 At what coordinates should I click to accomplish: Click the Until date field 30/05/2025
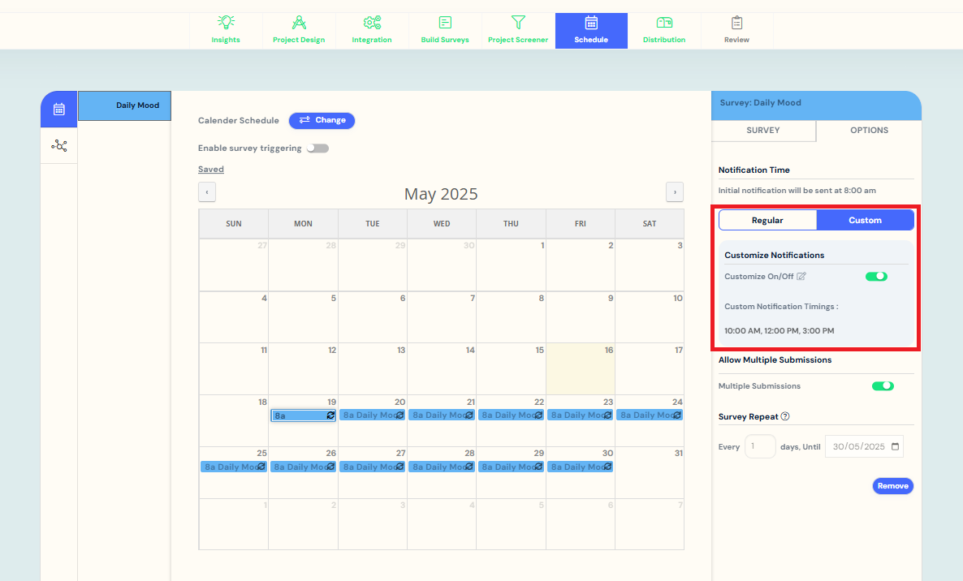(864, 446)
